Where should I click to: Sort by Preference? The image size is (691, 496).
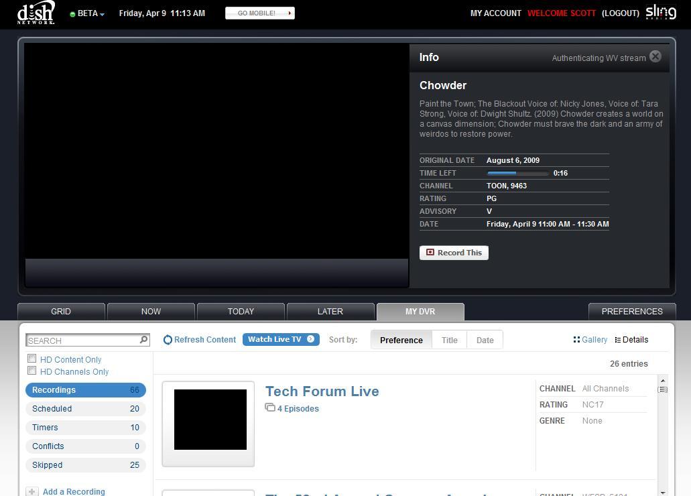tap(401, 340)
